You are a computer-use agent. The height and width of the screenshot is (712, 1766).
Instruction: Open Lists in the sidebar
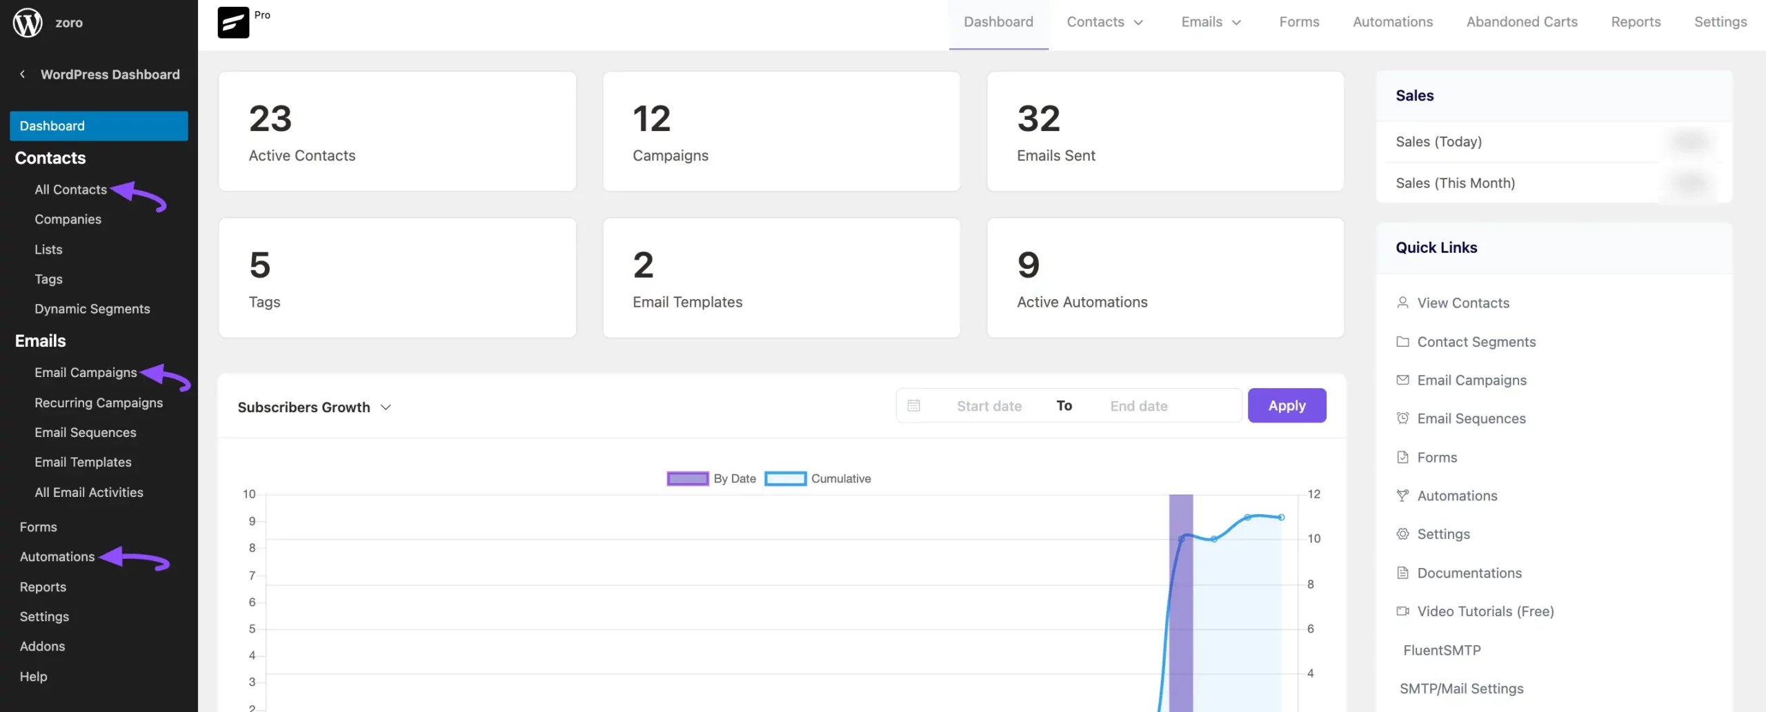(x=48, y=250)
